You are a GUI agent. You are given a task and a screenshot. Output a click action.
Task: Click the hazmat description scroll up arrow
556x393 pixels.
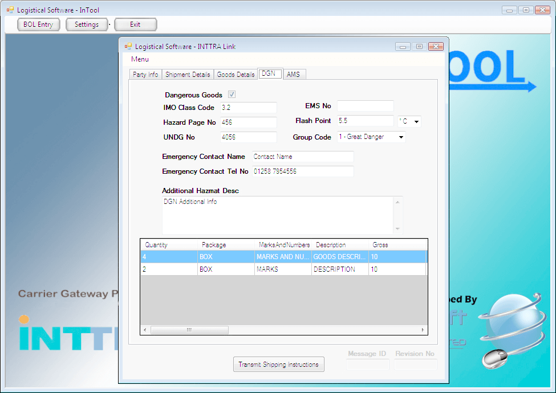pos(397,202)
